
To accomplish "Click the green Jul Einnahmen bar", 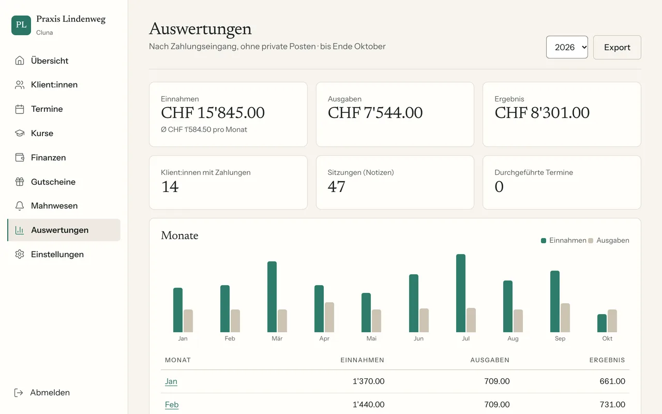I will [x=461, y=293].
